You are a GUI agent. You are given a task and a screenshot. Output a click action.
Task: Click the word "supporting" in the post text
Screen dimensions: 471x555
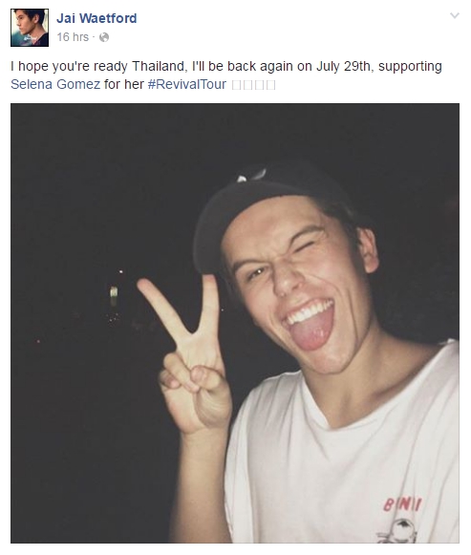point(410,67)
